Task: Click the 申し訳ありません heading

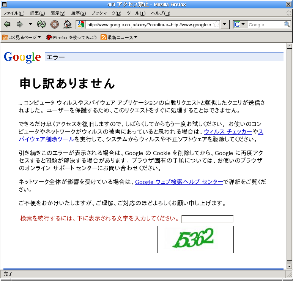Action: (67, 84)
